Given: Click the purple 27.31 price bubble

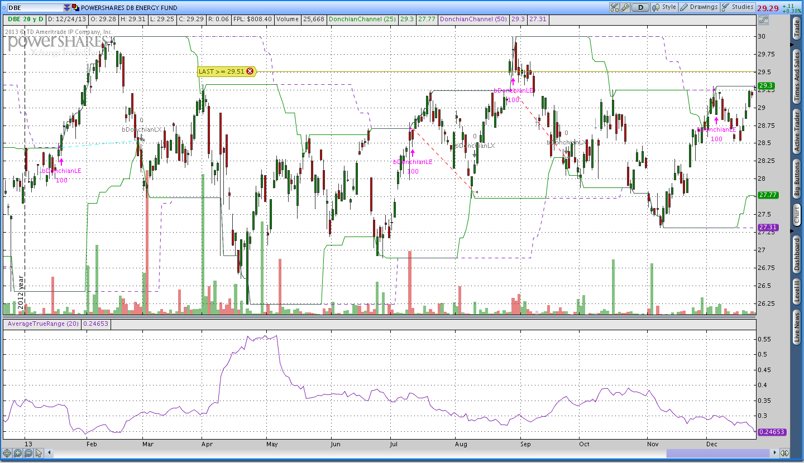Looking at the screenshot, I should (x=768, y=228).
